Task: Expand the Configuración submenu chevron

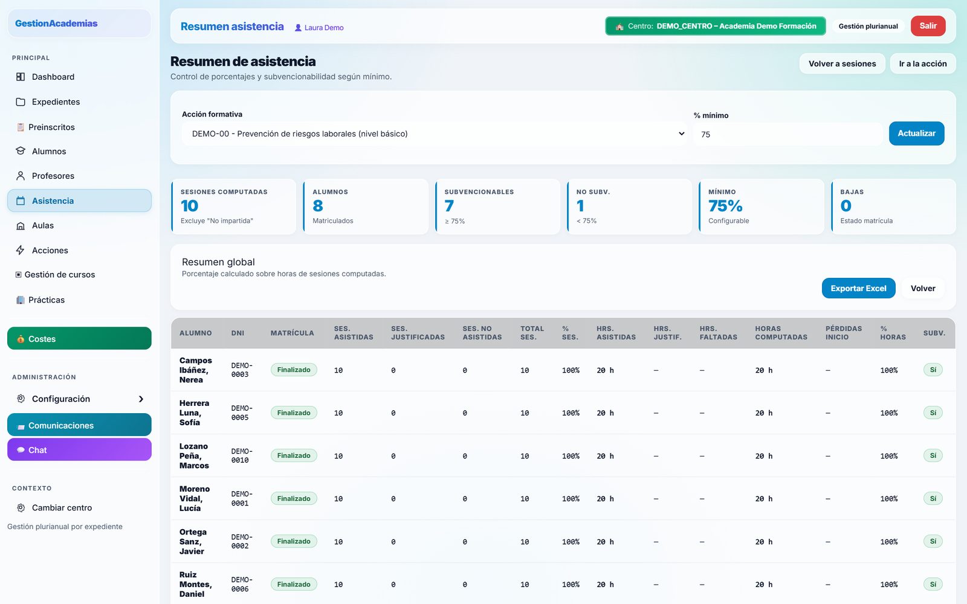Action: pos(141,399)
